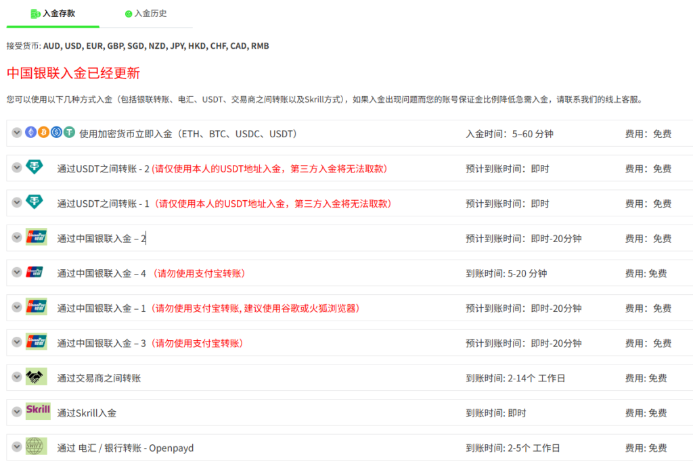Expand the crypto deposit row chevron
Viewport: 693px width, 470px height.
click(x=17, y=133)
